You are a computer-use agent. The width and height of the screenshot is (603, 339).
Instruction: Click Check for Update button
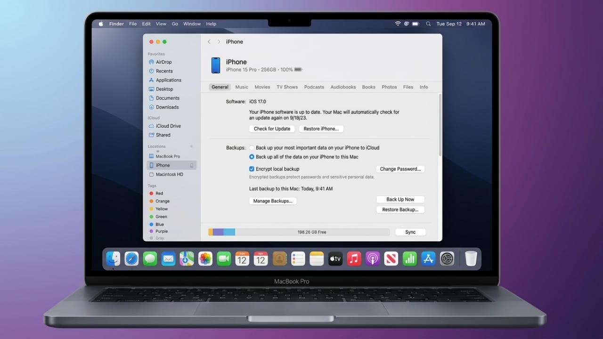click(x=272, y=129)
